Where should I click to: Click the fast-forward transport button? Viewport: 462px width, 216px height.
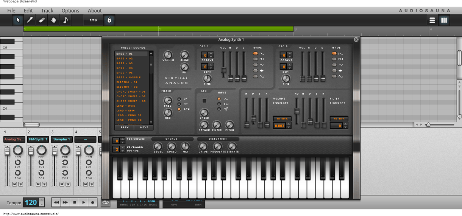[x=65, y=202]
